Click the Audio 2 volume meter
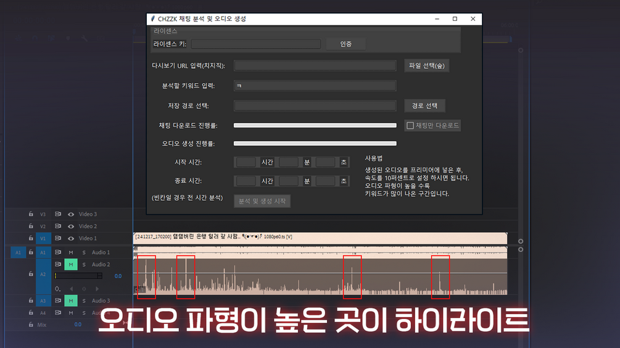Screen dimensions: 620x348 [78, 276]
